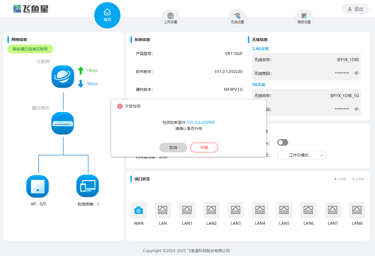Click the LAN8 port icon

click(x=357, y=210)
